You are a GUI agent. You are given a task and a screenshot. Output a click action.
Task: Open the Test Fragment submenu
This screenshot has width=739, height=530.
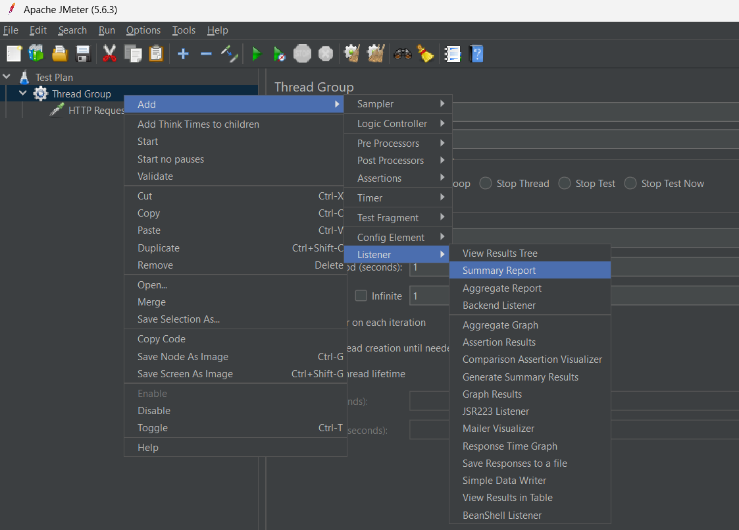(398, 218)
